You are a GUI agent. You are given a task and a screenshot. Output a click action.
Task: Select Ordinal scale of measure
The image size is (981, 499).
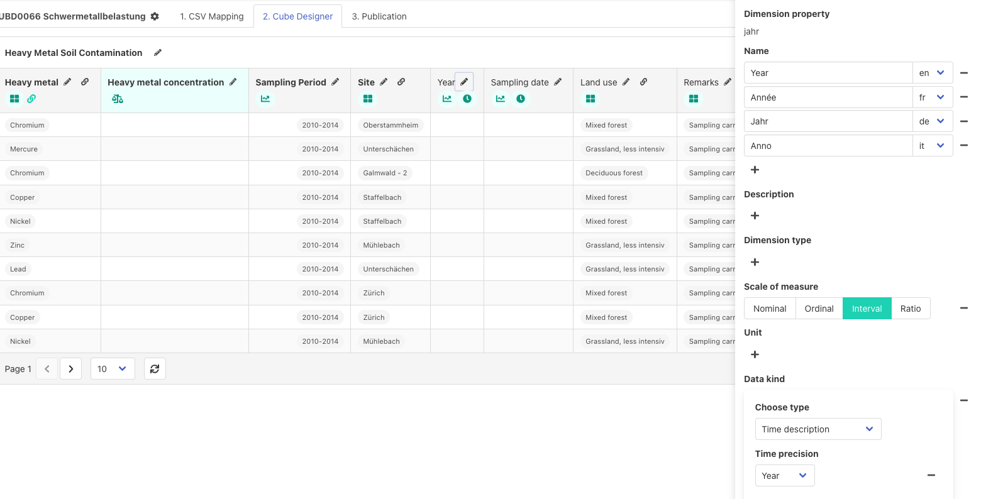tap(819, 308)
